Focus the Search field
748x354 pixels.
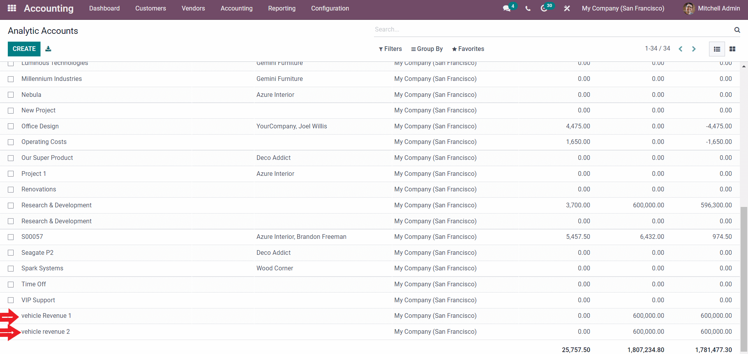pyautogui.click(x=553, y=30)
